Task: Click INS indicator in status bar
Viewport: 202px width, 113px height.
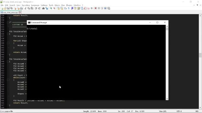Action: pyautogui.click(x=197, y=111)
